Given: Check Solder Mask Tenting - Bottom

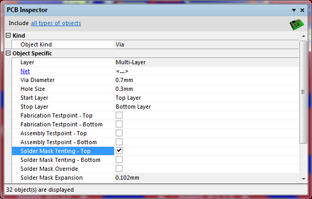Looking at the screenshot, I should 119,160.
